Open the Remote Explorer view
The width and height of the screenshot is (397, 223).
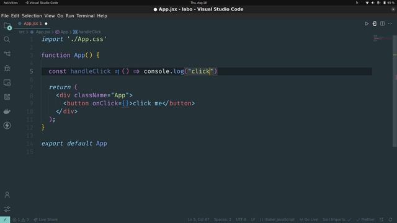7,82
